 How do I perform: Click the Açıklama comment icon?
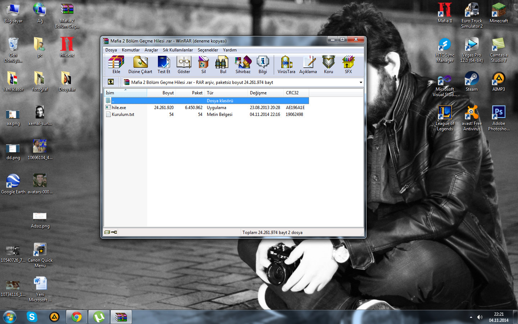tap(308, 65)
